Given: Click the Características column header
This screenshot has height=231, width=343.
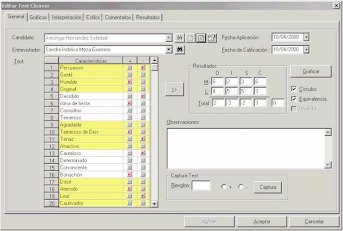Looking at the screenshot, I should click(x=91, y=61).
